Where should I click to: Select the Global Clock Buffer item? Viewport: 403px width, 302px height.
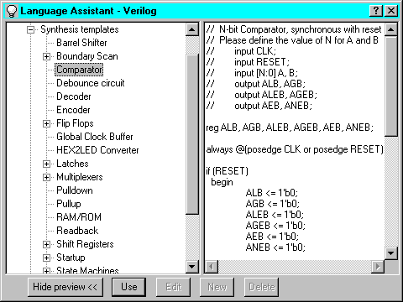(x=95, y=137)
